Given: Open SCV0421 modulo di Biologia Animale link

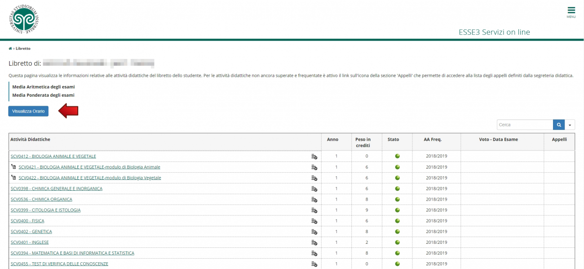Looking at the screenshot, I should pyautogui.click(x=89, y=167).
